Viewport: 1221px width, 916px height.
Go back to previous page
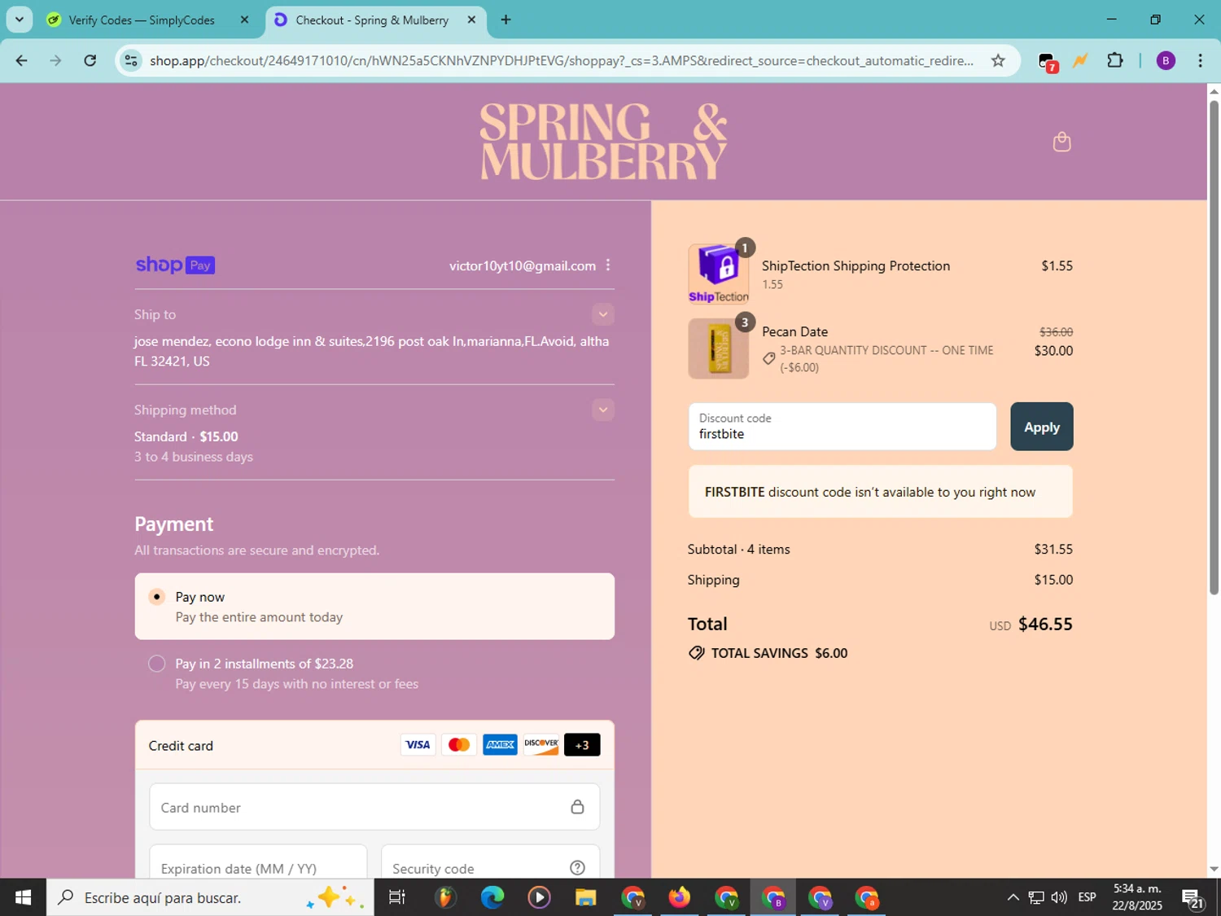22,60
